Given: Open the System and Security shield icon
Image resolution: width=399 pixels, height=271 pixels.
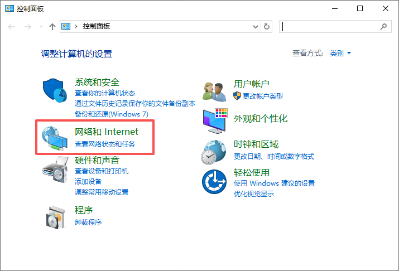Looking at the screenshot, I should (55, 90).
